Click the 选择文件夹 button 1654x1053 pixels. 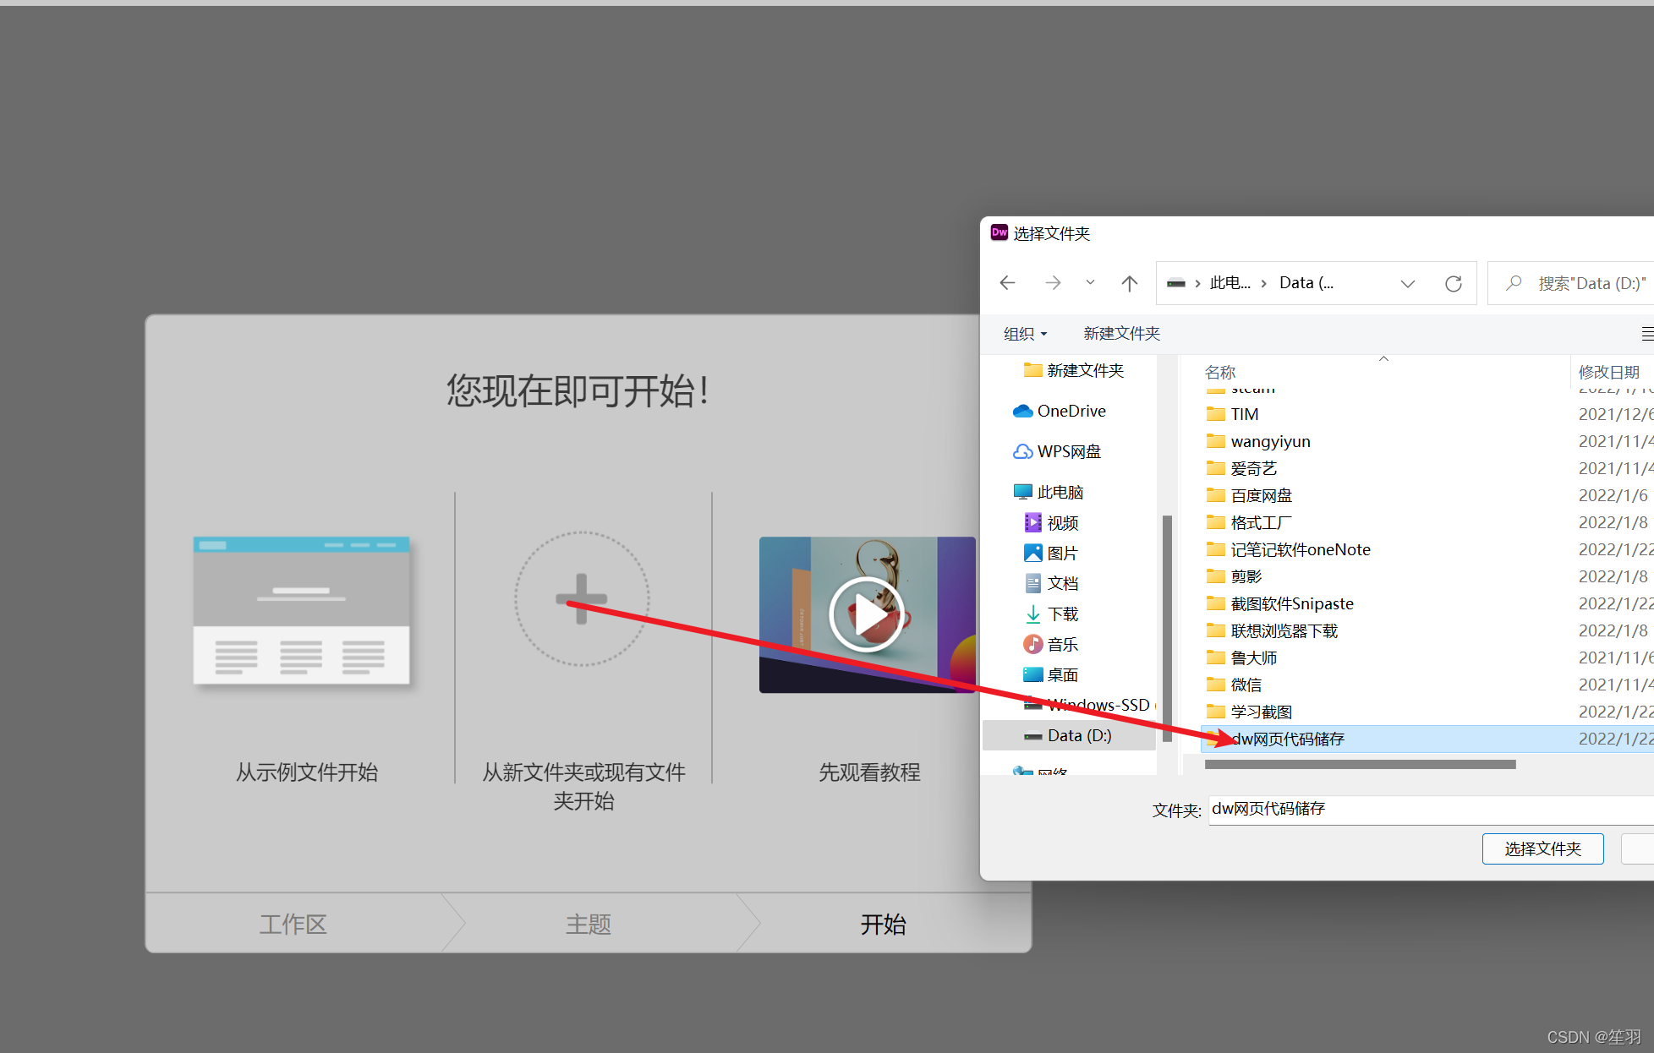pos(1542,848)
